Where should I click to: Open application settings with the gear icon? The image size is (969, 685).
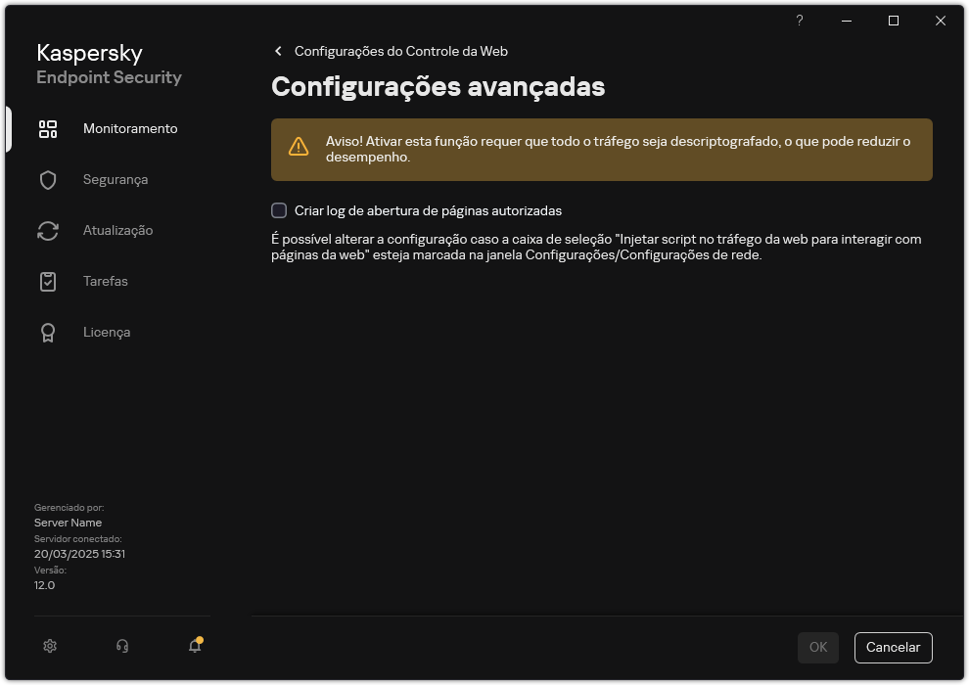[49, 646]
